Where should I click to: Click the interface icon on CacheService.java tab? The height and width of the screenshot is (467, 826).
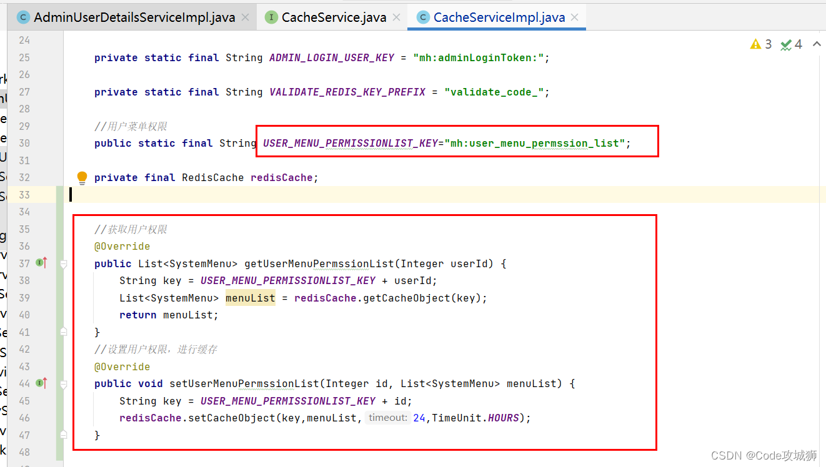(x=271, y=17)
